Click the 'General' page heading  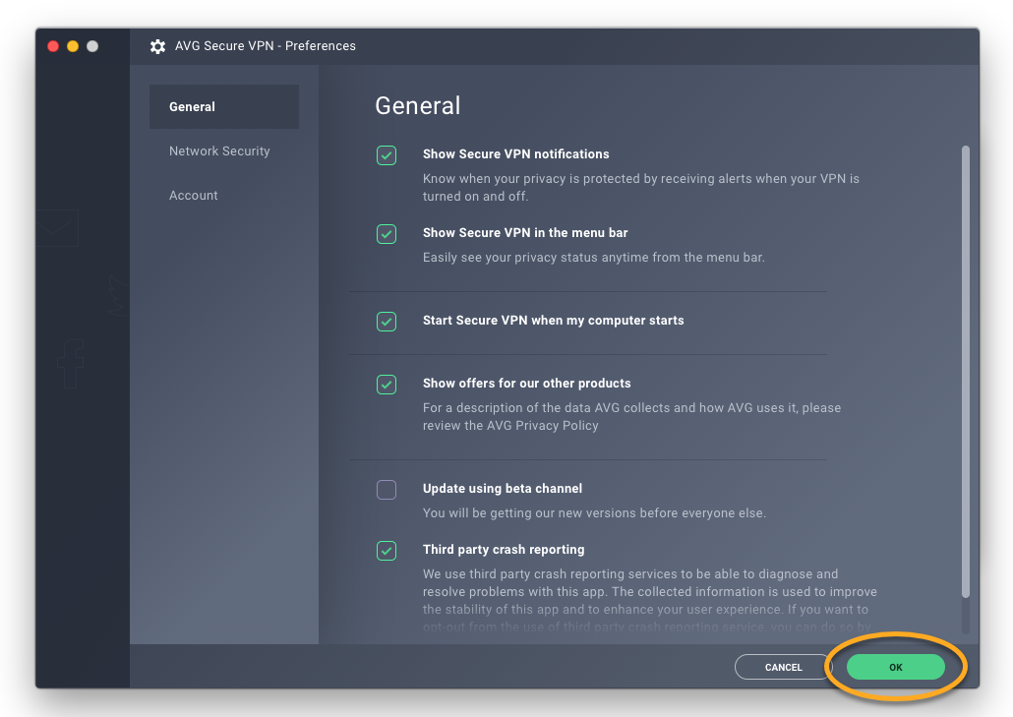[x=418, y=106]
